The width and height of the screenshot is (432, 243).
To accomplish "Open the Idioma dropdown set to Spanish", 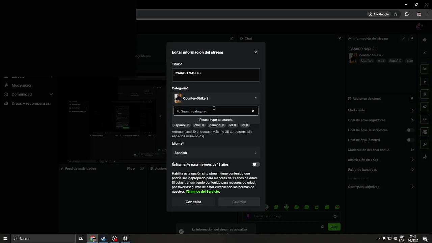I will [x=216, y=153].
